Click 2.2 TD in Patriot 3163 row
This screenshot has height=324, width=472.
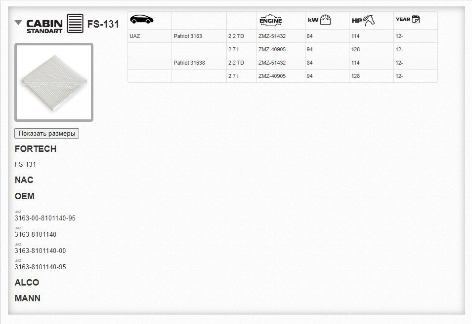tap(236, 36)
